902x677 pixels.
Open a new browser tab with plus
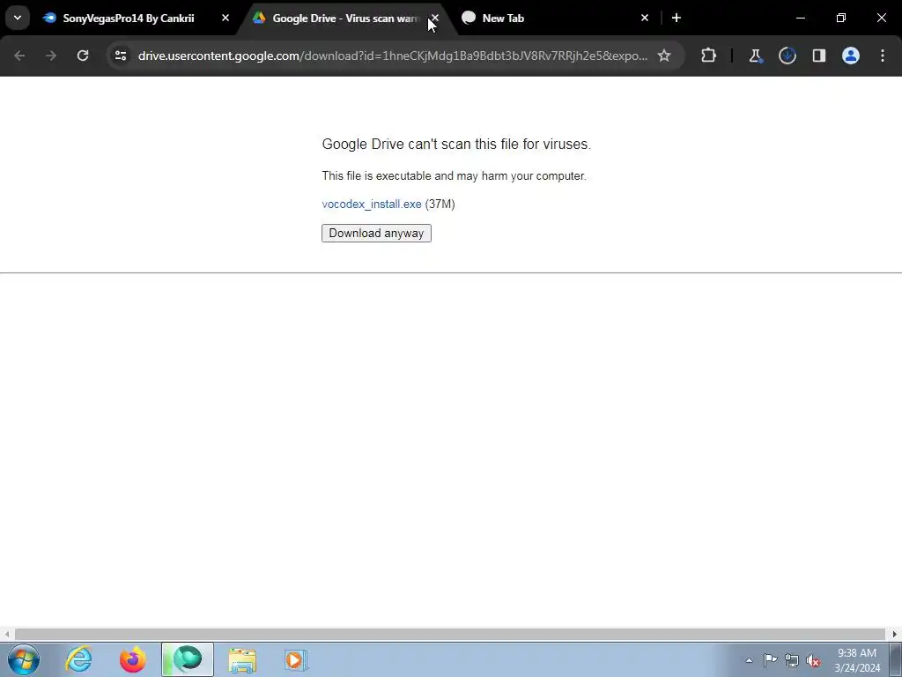(x=676, y=19)
